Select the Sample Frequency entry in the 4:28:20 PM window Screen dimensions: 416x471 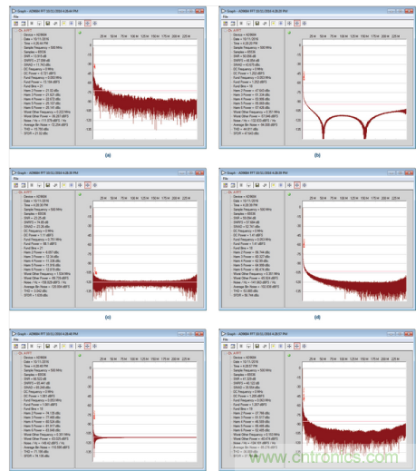tap(253, 47)
